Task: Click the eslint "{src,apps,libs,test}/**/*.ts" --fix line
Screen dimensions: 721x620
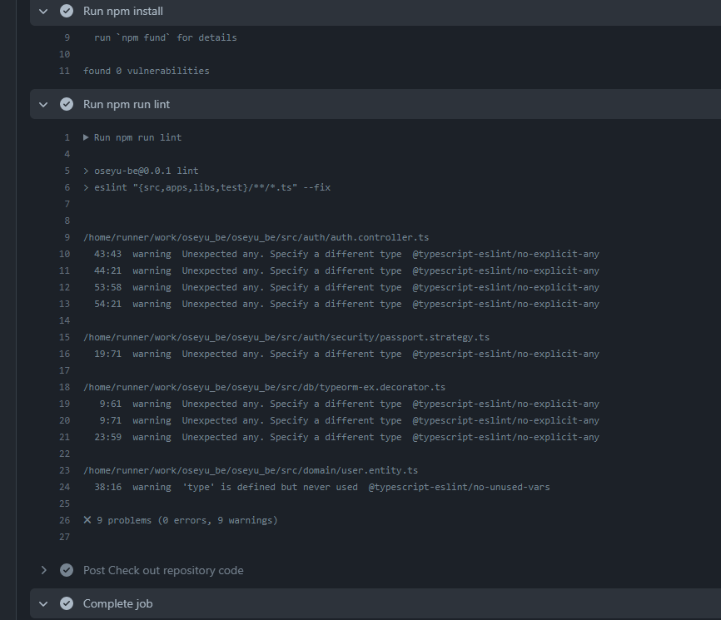Action: pyautogui.click(x=207, y=187)
